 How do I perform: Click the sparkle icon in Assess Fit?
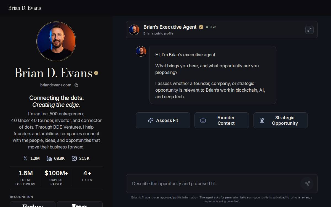click(150, 120)
